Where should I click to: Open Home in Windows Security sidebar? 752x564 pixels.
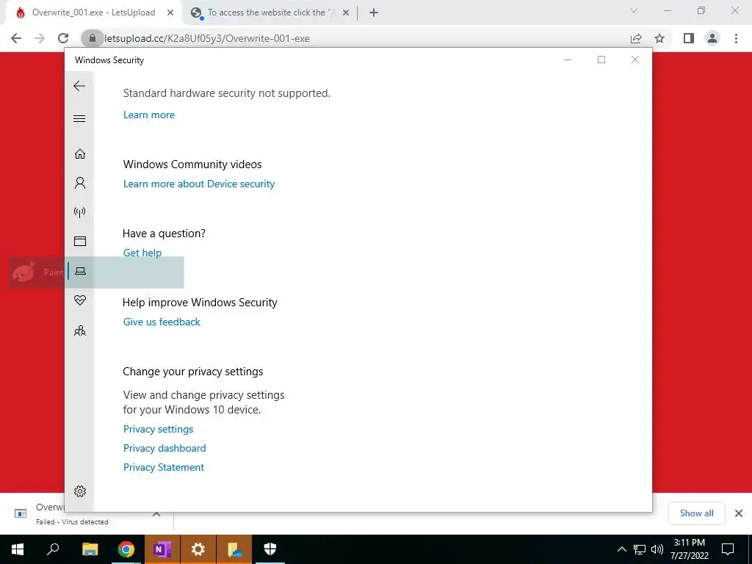click(x=79, y=153)
